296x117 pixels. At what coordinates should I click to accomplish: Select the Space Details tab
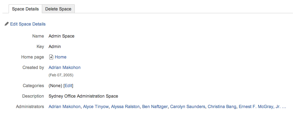coord(25,9)
